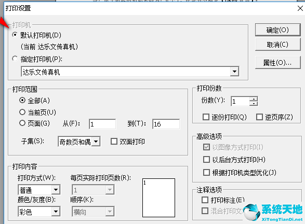305x224 pixels.
Task: Toggle the 混合打印 checkbox
Action: tap(205, 211)
